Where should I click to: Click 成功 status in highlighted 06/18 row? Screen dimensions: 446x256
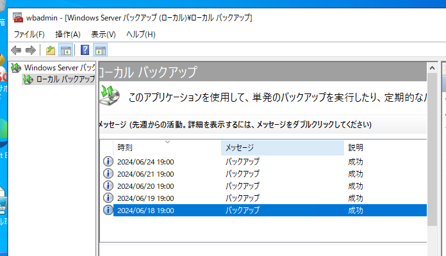coord(356,211)
